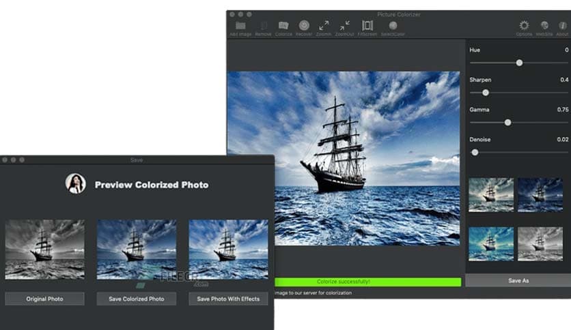Click the SelectColor toolbar icon
This screenshot has width=571, height=330.
tap(393, 25)
